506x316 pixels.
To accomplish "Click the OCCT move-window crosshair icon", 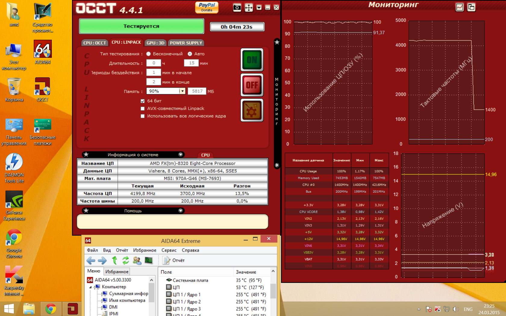I will click(248, 8).
